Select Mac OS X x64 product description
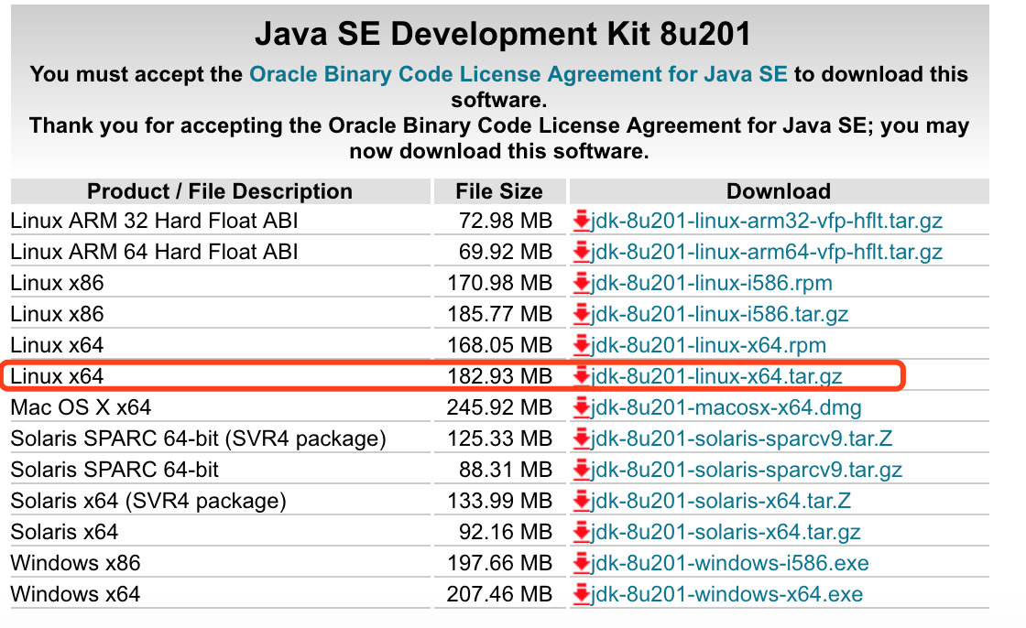 [x=82, y=407]
